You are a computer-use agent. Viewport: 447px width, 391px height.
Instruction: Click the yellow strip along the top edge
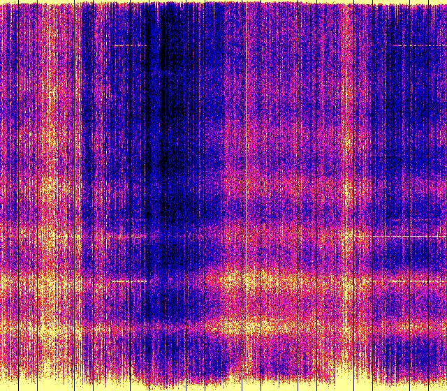pos(223,2)
